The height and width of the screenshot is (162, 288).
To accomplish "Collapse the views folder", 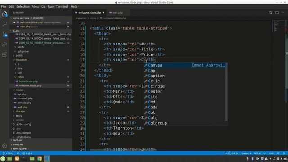I will (21, 77).
